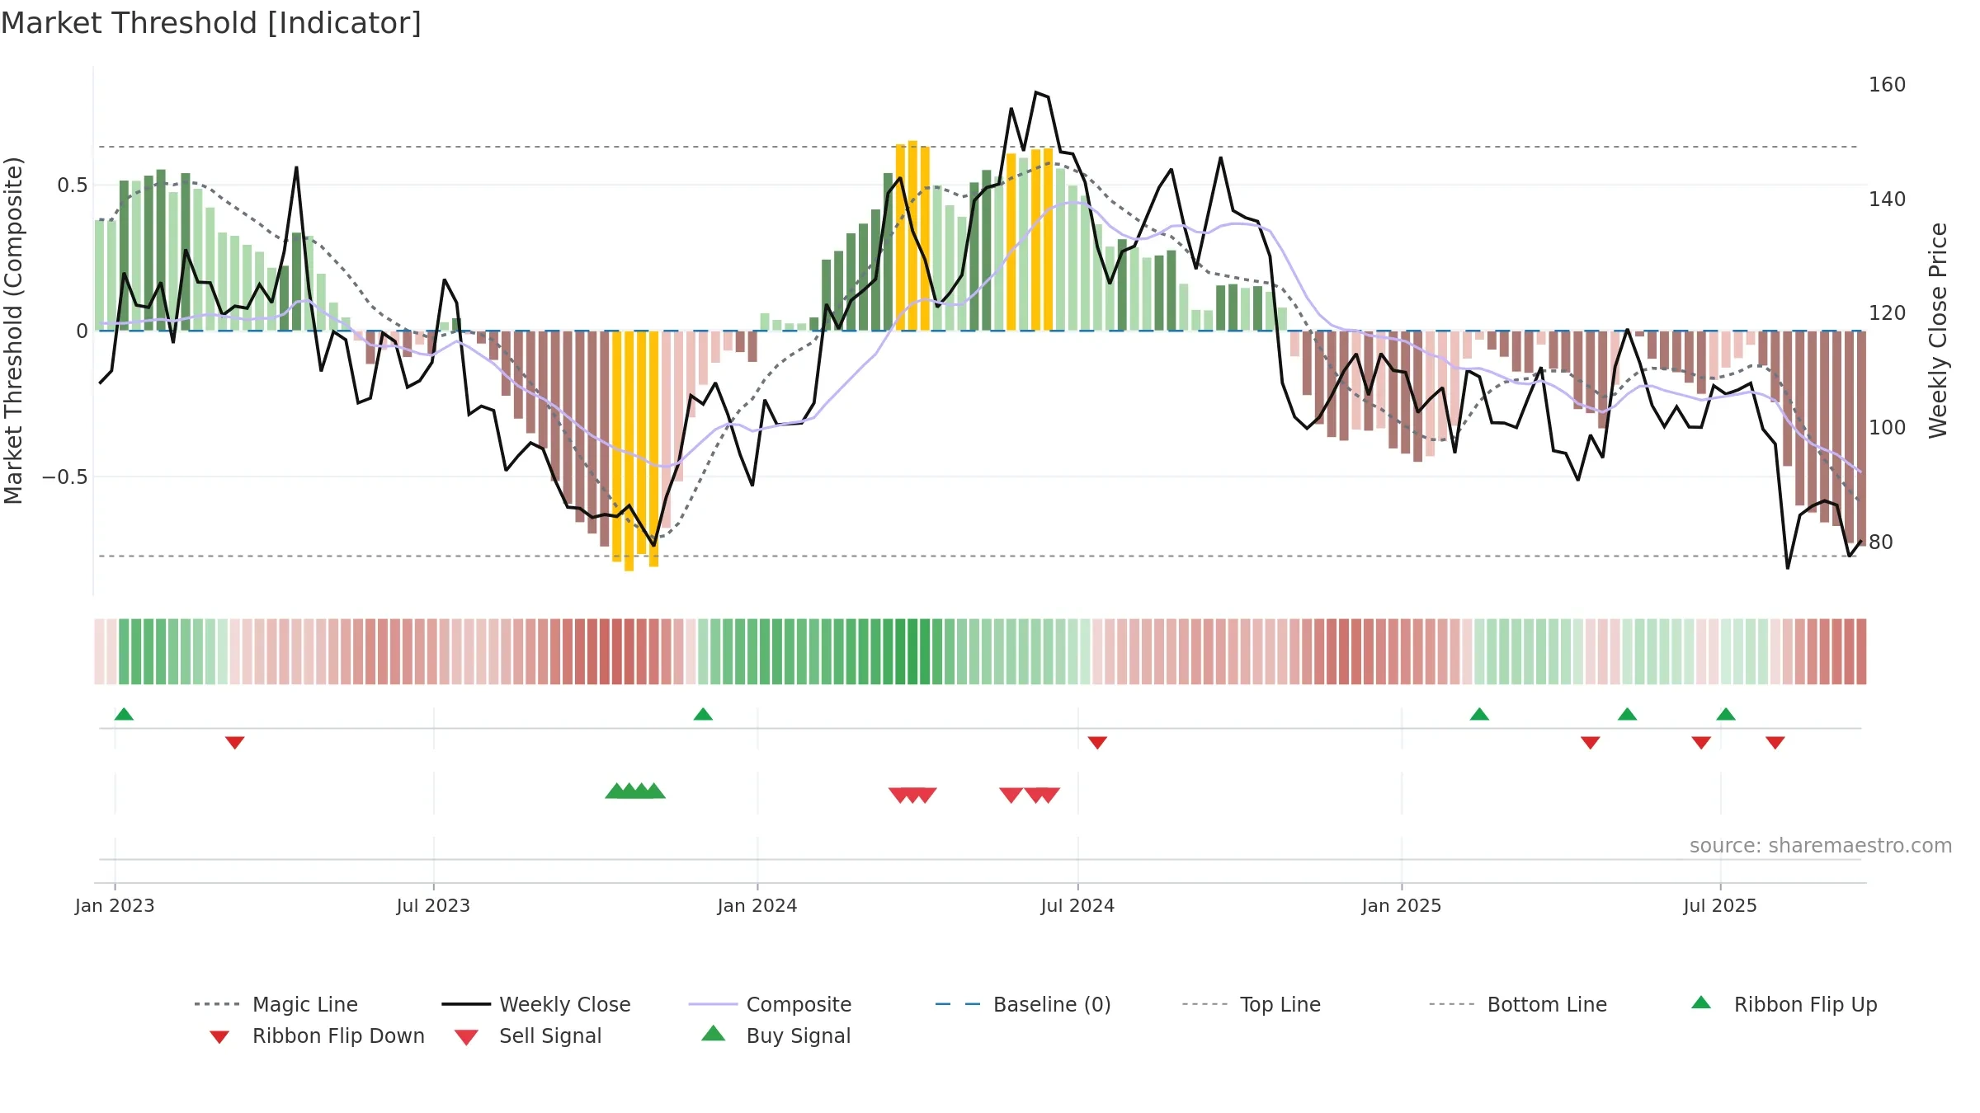Click the weekly close peak in June 2024

[x=1036, y=93]
